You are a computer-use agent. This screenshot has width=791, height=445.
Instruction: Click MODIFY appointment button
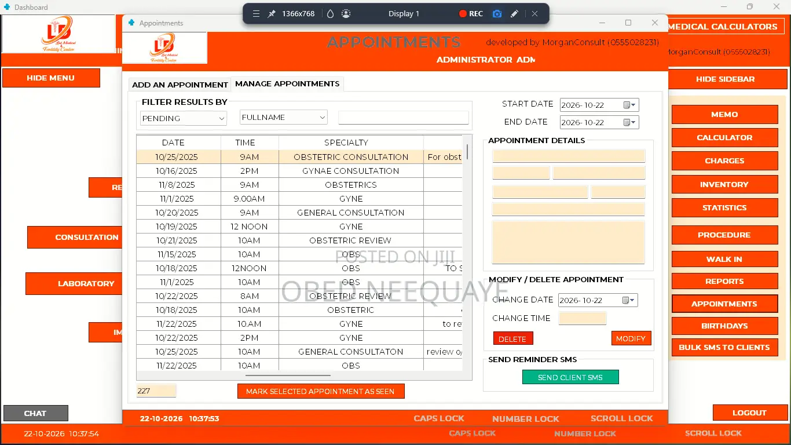pos(631,338)
